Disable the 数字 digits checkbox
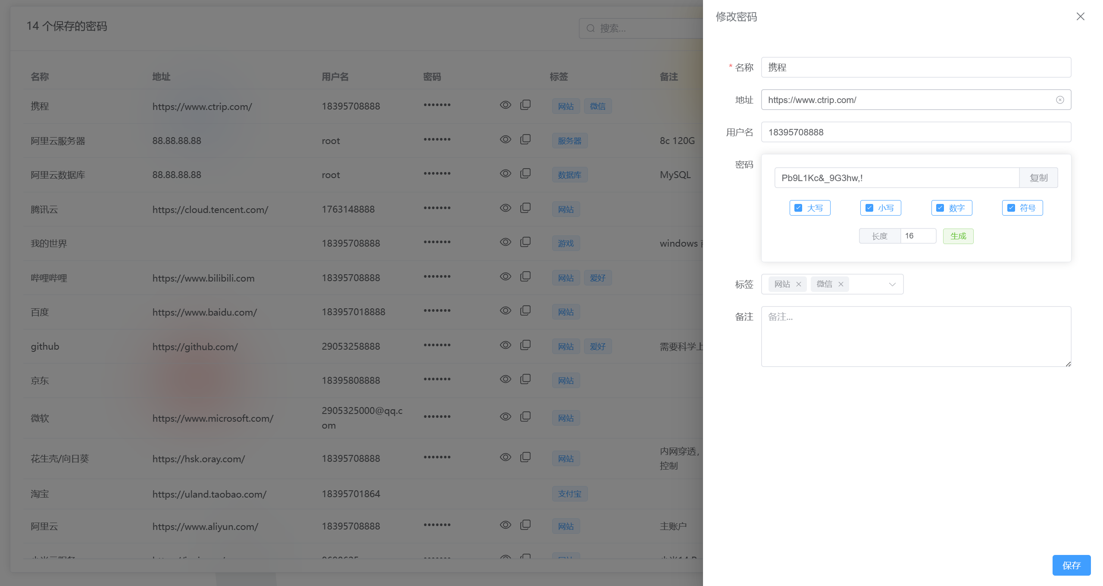1103x586 pixels. click(x=940, y=208)
